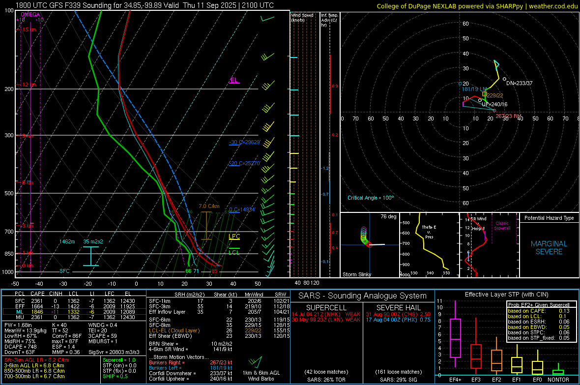580x385 pixels.
Task: Click the SFC-6km shear row
Action: coord(219,320)
